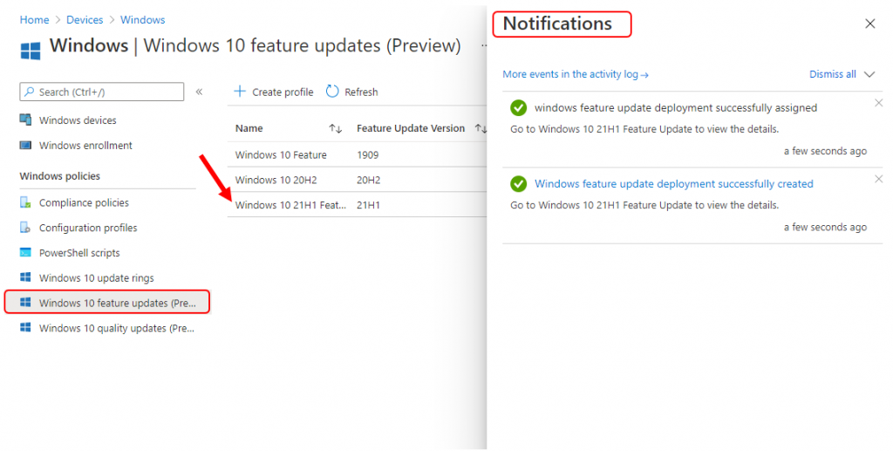Sort by Name using its arrows icon
The height and width of the screenshot is (451, 893).
(x=336, y=129)
